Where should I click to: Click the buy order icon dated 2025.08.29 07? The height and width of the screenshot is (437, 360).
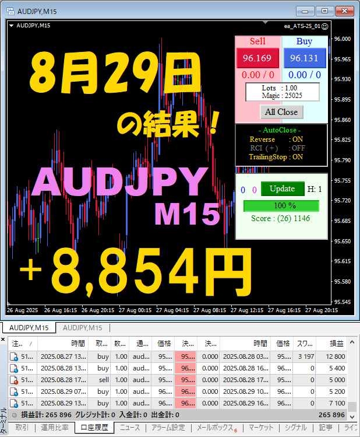14,392
